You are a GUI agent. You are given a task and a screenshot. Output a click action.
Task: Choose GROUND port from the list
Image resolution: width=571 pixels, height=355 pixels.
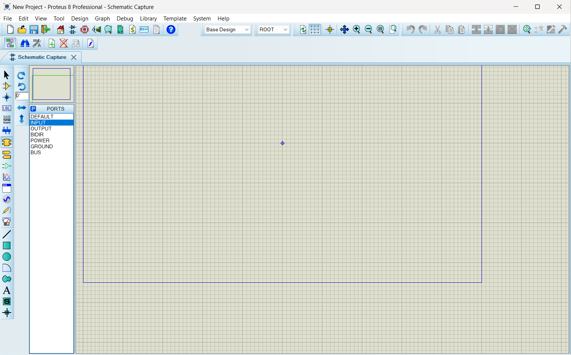(x=42, y=146)
